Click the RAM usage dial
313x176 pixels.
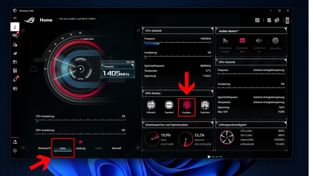click(x=152, y=139)
